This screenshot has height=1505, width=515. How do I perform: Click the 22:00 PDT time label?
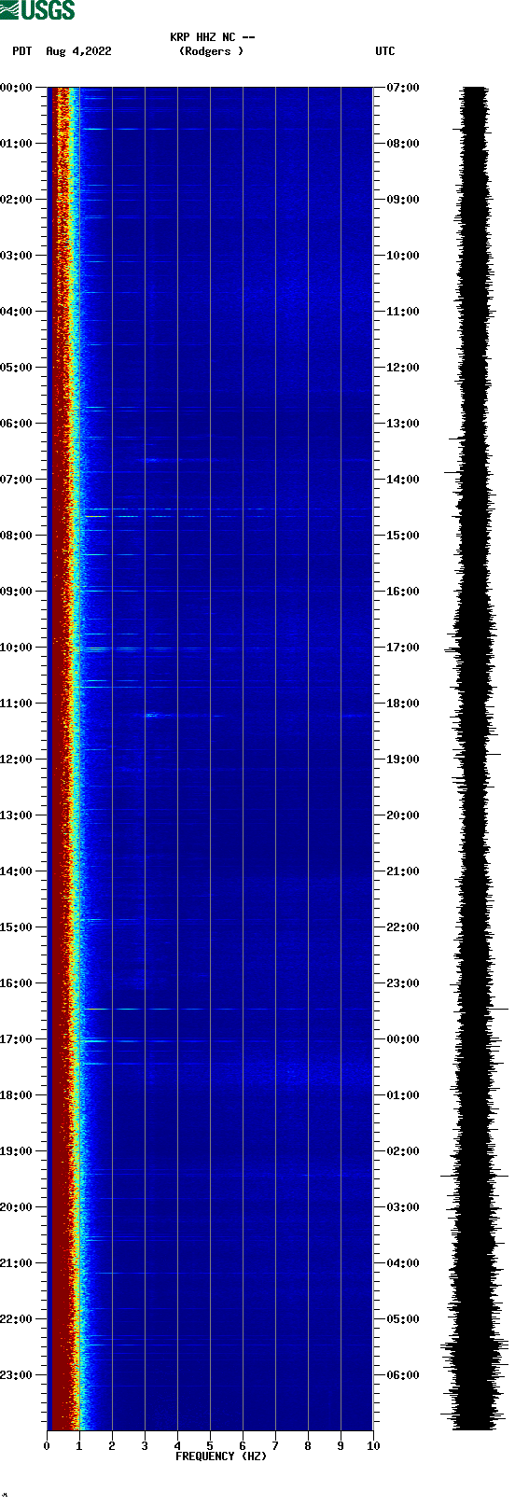[17, 1319]
